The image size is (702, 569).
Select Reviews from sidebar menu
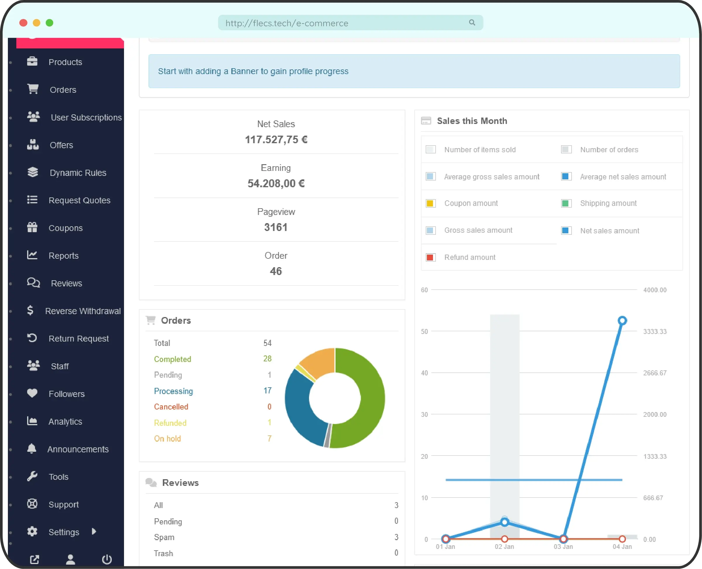pos(66,283)
